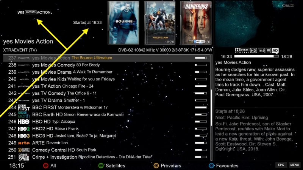Select channel 237 yes Movies Action

[x=106, y=58]
